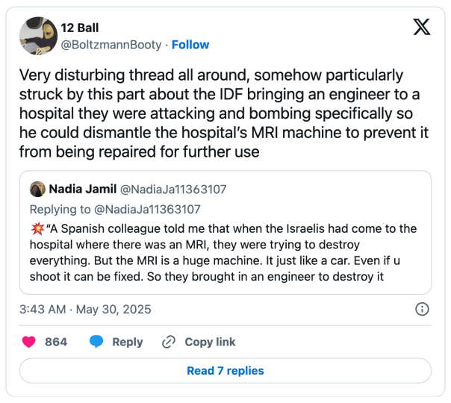Viewport: 451px width, 403px height.
Task: Open the Read 7 replies button
Action: (225, 370)
